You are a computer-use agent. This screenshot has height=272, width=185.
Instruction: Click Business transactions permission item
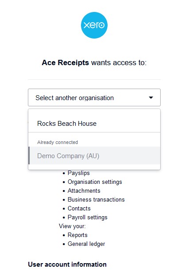click(x=96, y=199)
